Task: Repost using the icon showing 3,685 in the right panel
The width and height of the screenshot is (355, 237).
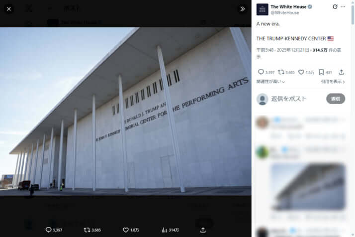Action: click(x=281, y=72)
